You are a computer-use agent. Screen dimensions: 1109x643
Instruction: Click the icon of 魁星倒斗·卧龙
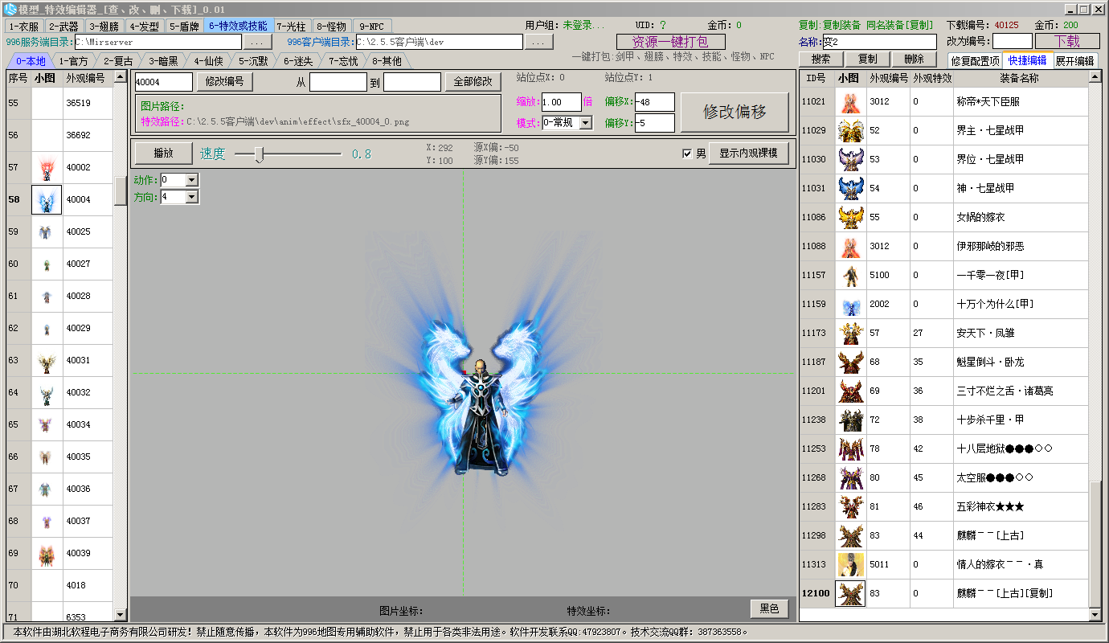pyautogui.click(x=850, y=362)
